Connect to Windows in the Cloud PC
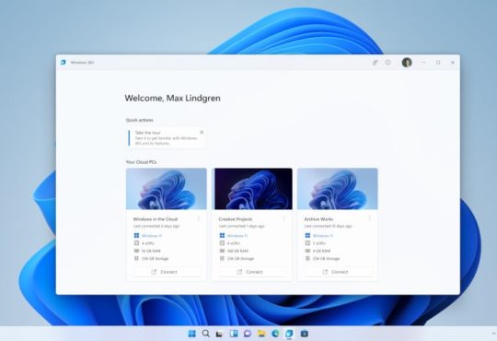 point(166,272)
